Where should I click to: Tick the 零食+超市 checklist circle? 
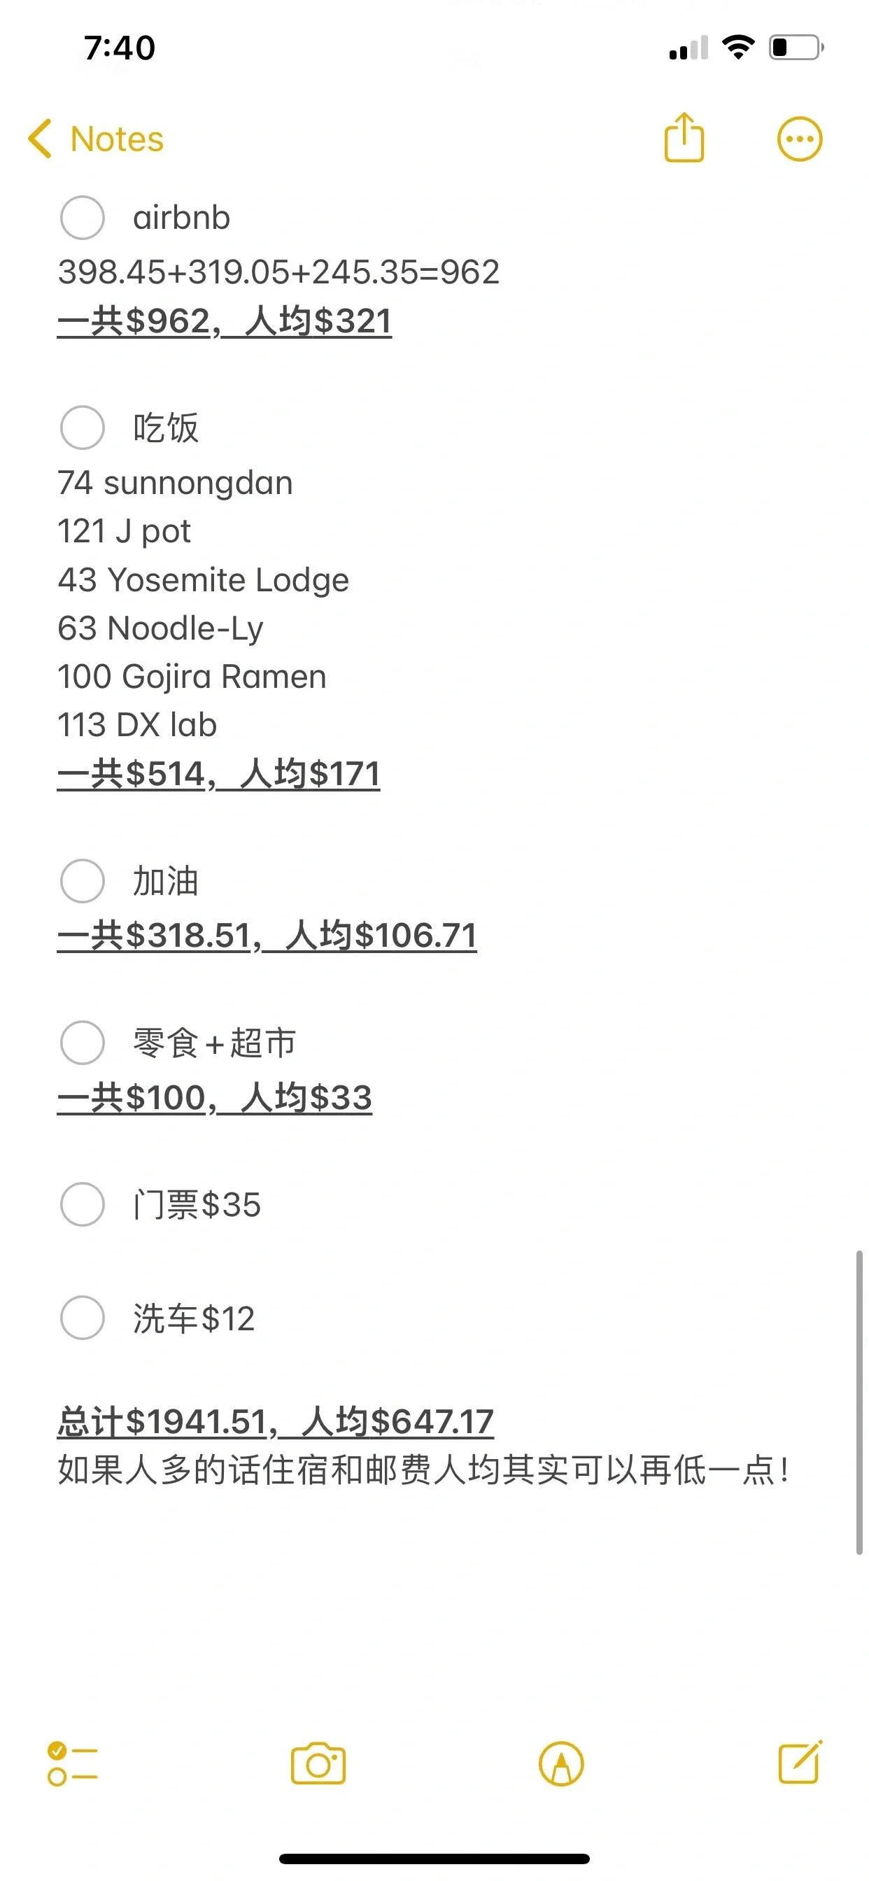pos(83,1043)
